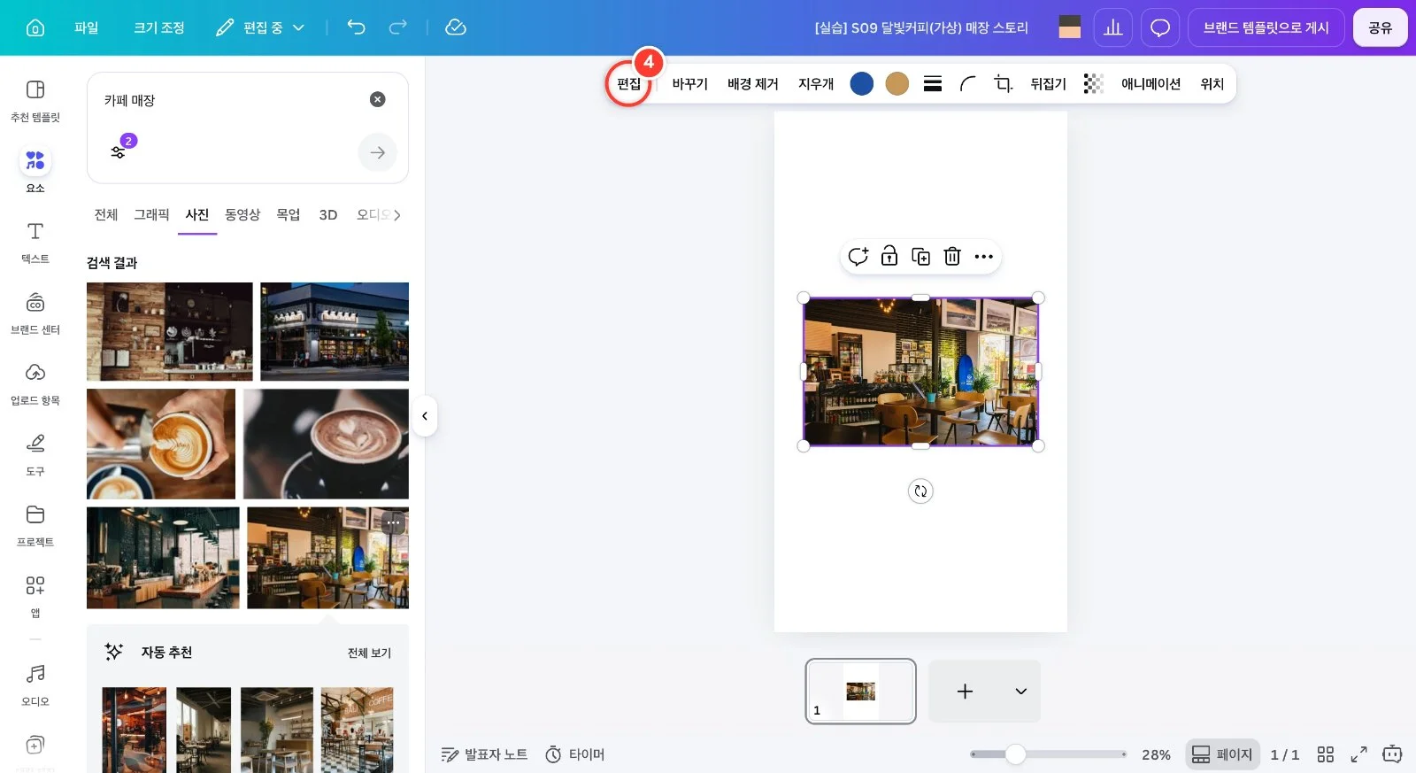Expand the add page options arrow
The image size is (1416, 773).
click(x=1021, y=692)
